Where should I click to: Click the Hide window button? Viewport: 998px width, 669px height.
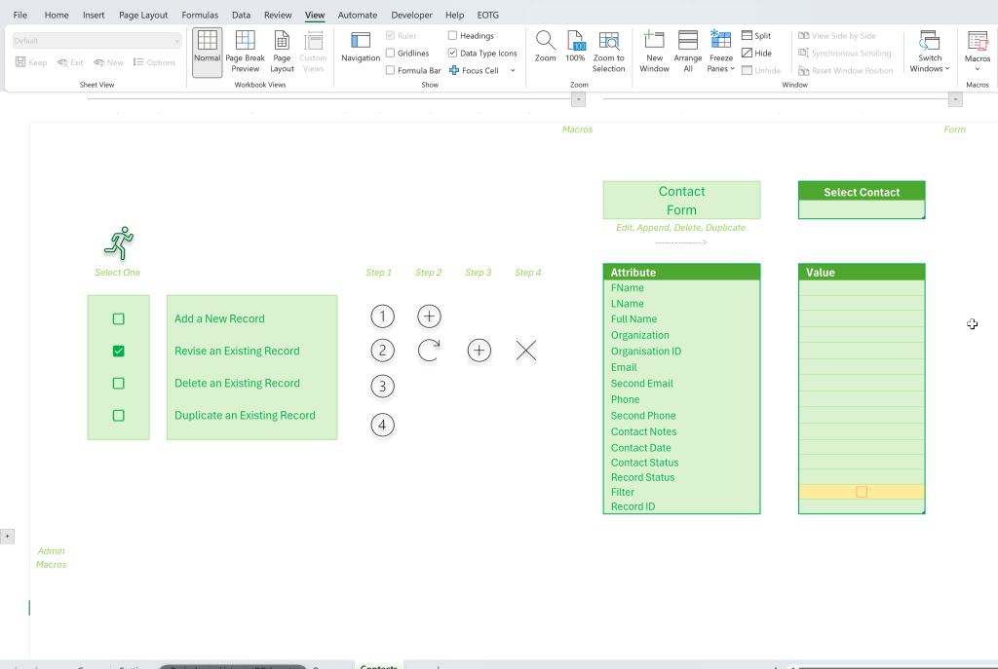point(756,53)
